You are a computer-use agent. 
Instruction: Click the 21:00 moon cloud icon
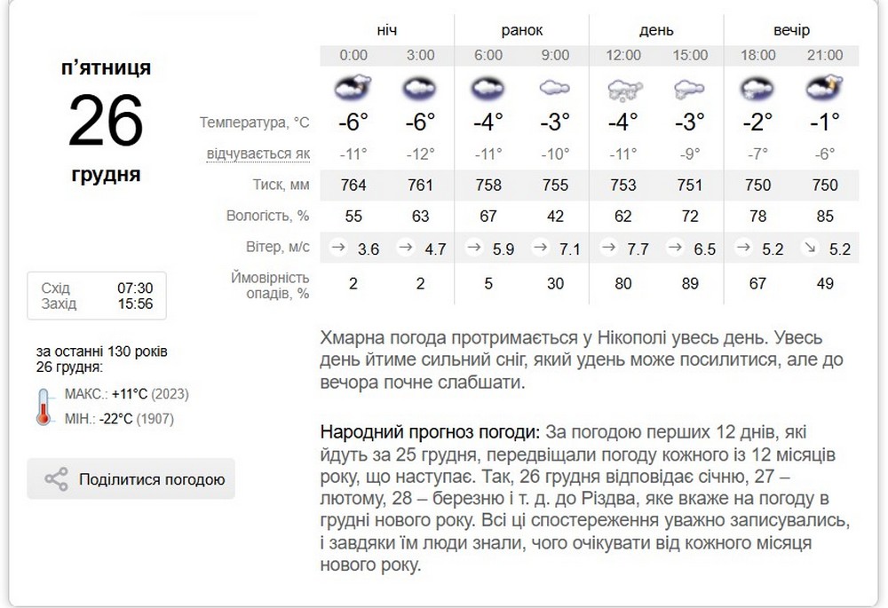(x=824, y=88)
